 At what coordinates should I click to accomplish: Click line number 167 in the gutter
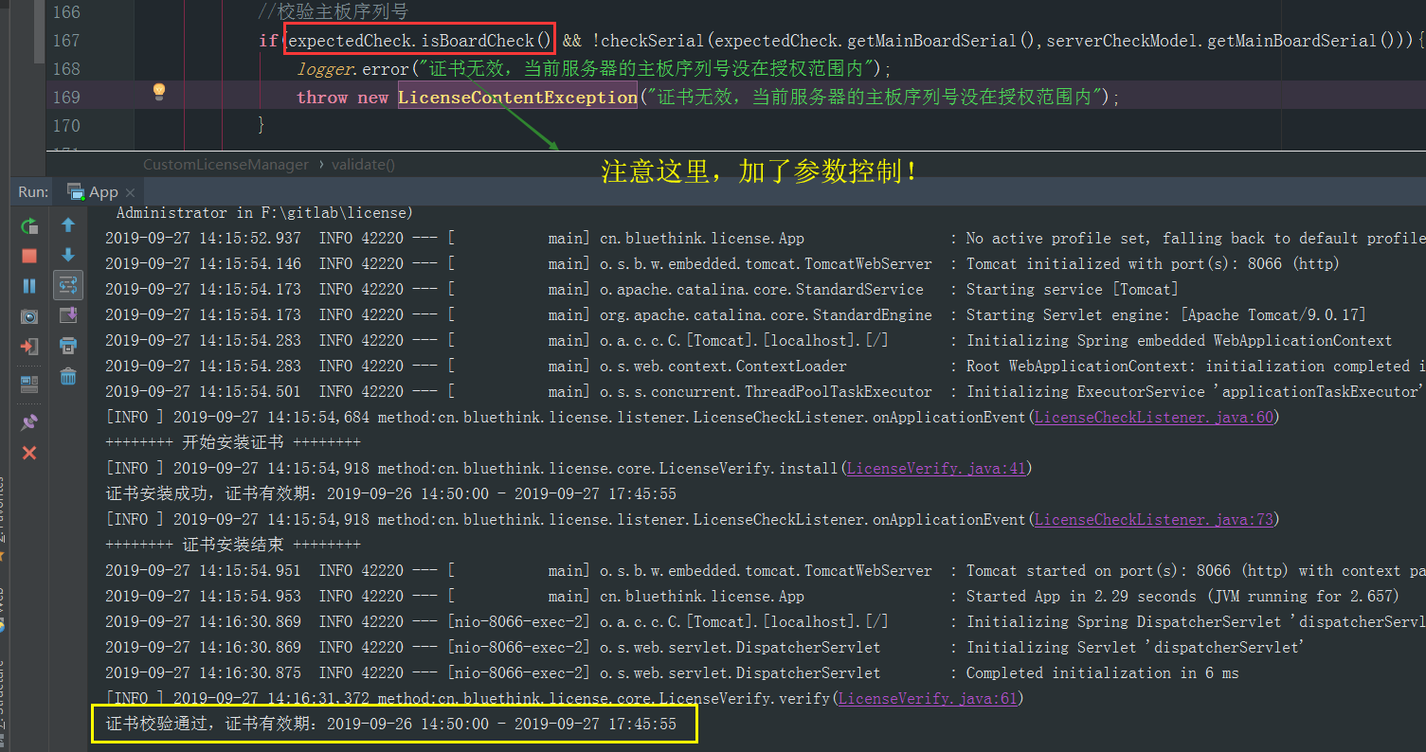tap(66, 41)
